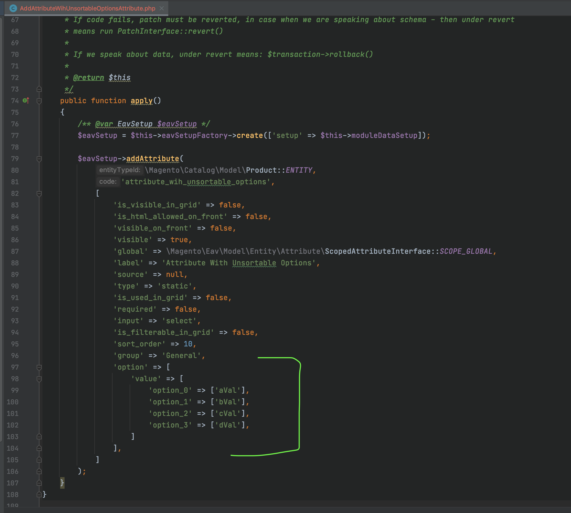Click class fold end marker on line 108
The image size is (571, 513).
point(39,495)
